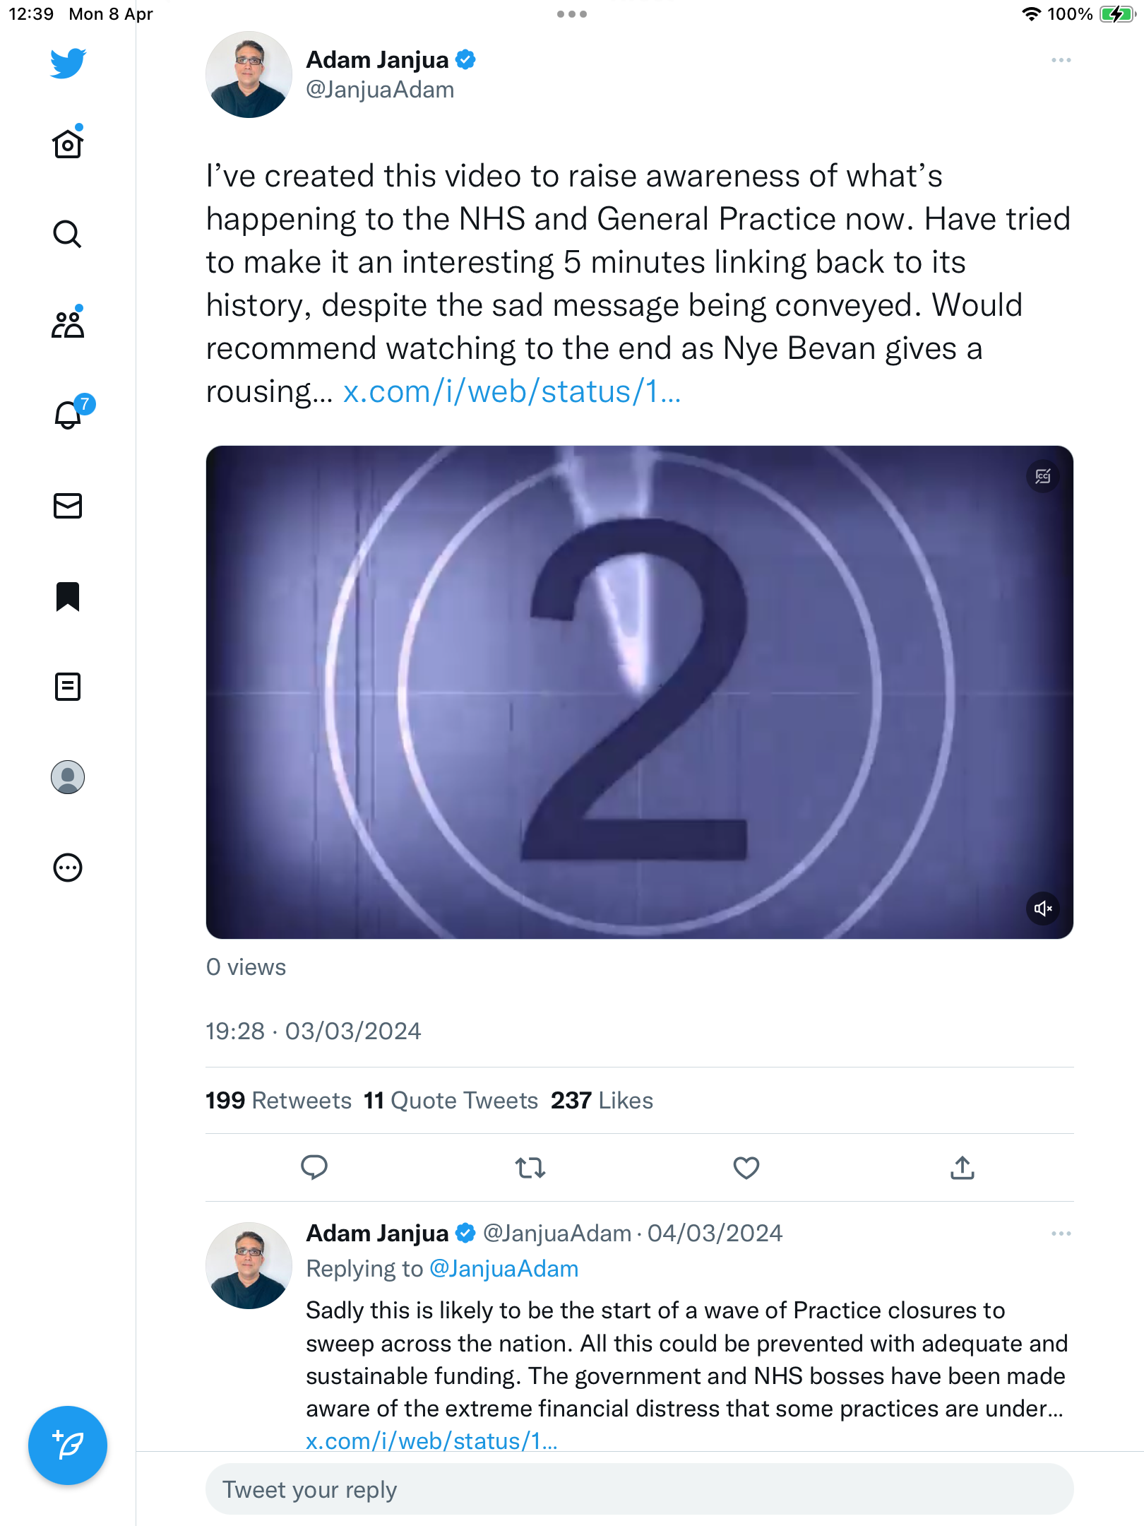Open the Messages envelope icon

[68, 506]
